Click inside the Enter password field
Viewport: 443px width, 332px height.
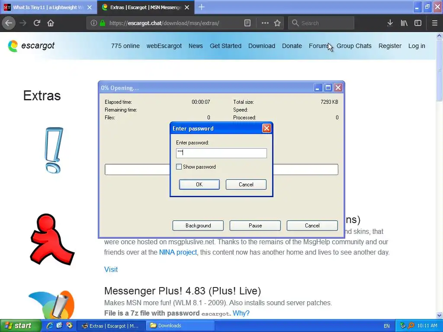[221, 153]
